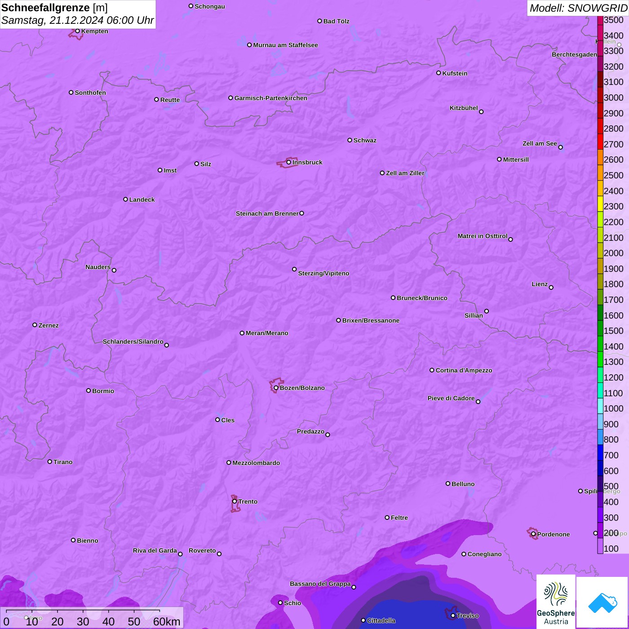Click the 3500 legend color swatch

[x=600, y=20]
